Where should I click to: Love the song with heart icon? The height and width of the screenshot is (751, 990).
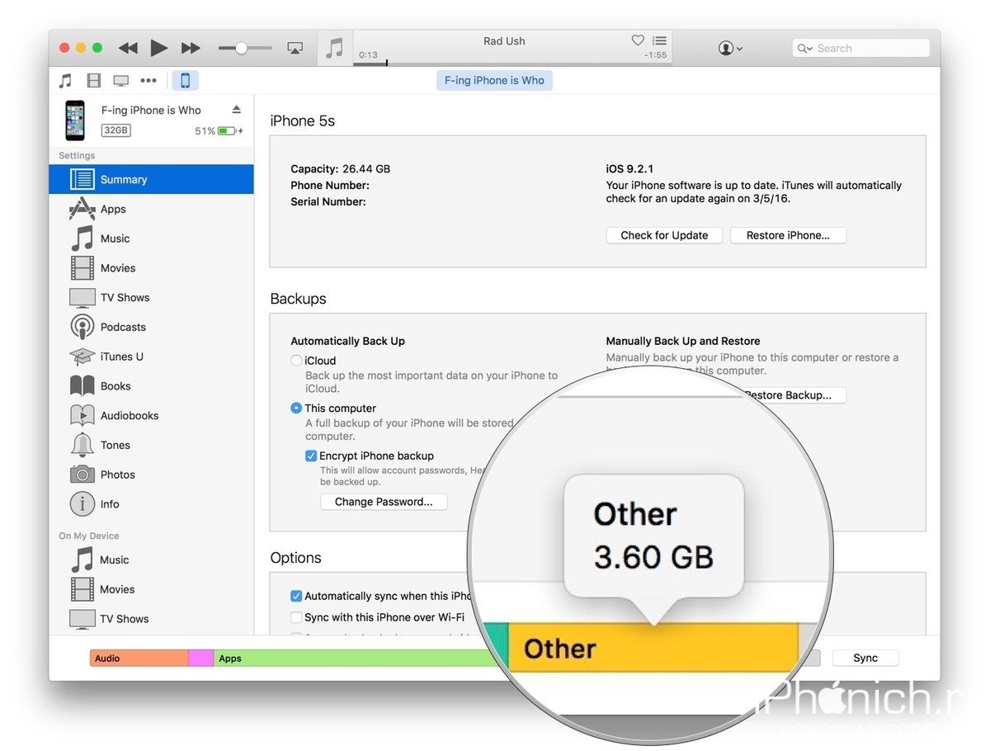pyautogui.click(x=638, y=40)
